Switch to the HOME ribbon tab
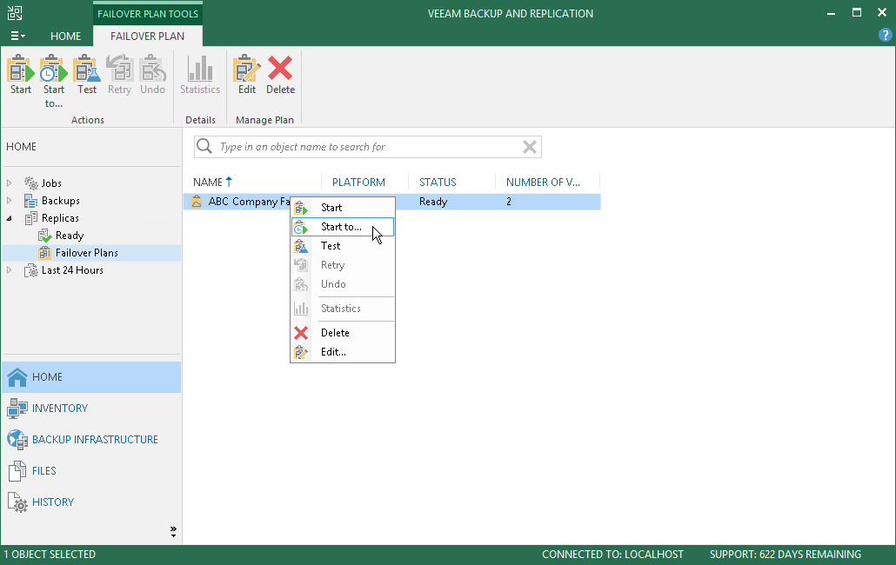 [65, 36]
